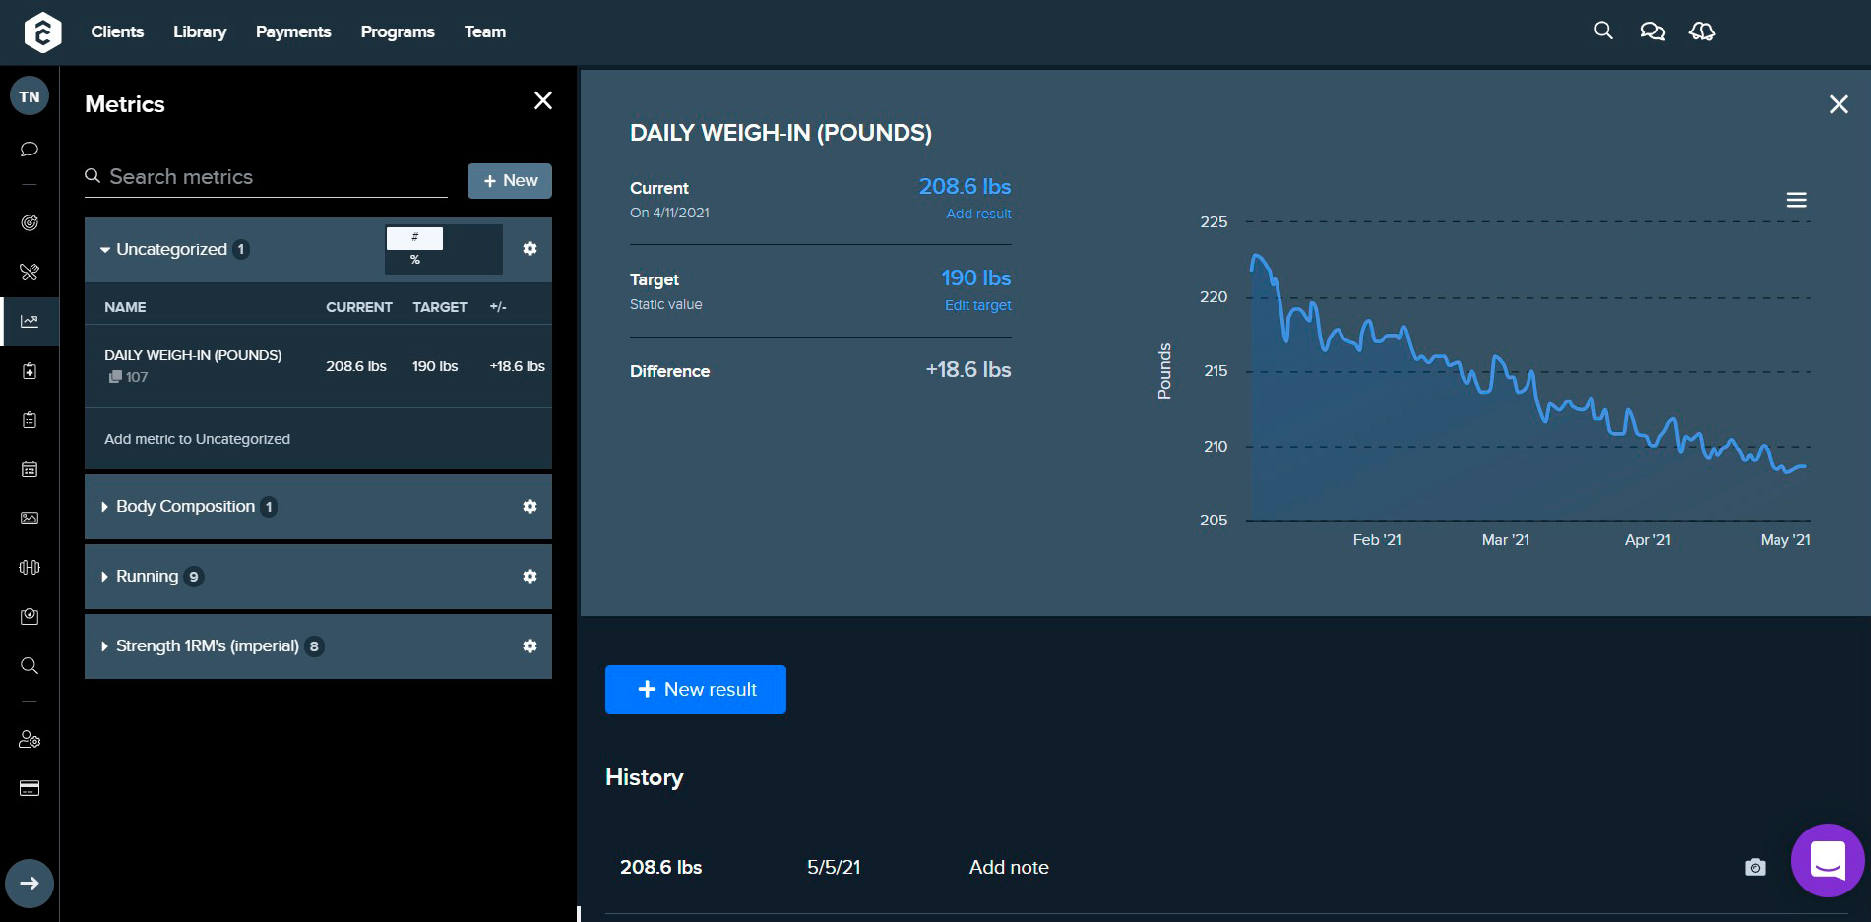Expand the Running metrics group
Image resolution: width=1871 pixels, height=922 pixels.
point(105,577)
